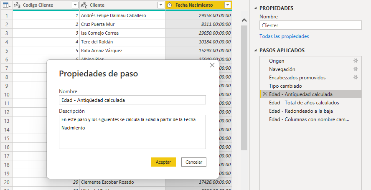Screen dimensions: 371x190
Task: Click cell Isa Cornejo Correa
Action: click(122, 33)
